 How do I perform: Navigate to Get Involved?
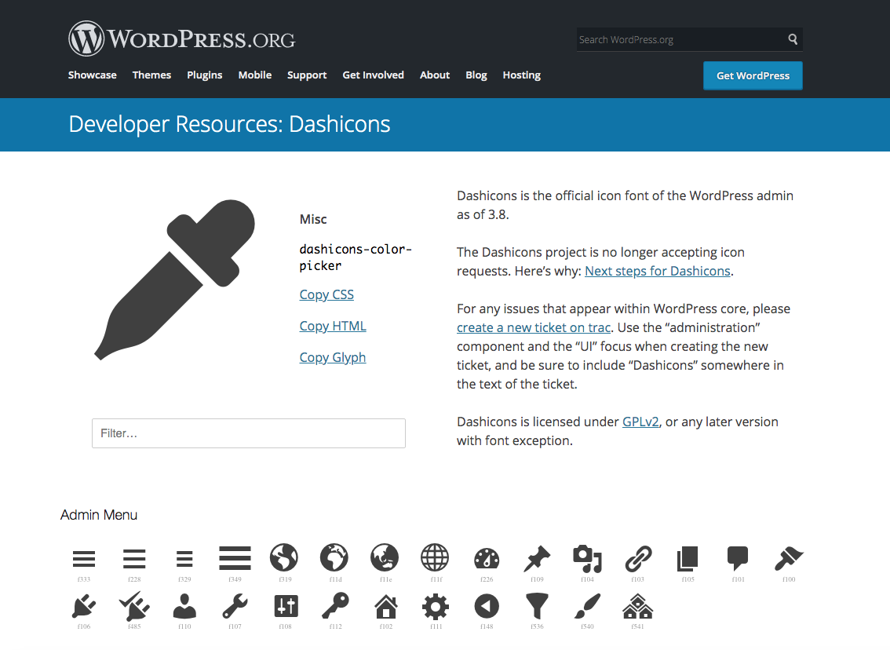[374, 75]
